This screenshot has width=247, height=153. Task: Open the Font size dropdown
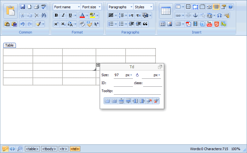point(91,7)
